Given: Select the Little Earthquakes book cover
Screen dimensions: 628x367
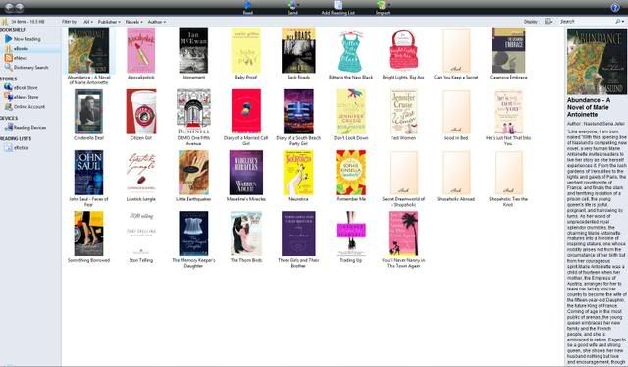Looking at the screenshot, I should (x=193, y=173).
